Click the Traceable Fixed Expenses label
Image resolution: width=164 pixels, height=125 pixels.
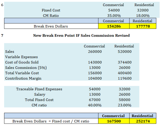pos(39,89)
